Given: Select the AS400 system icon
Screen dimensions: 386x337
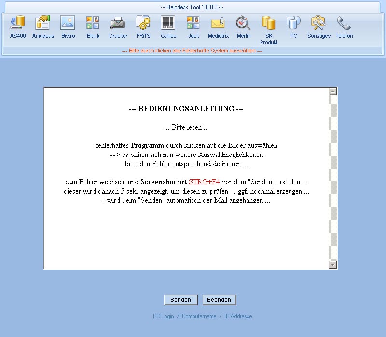Looking at the screenshot, I should 18,23.
